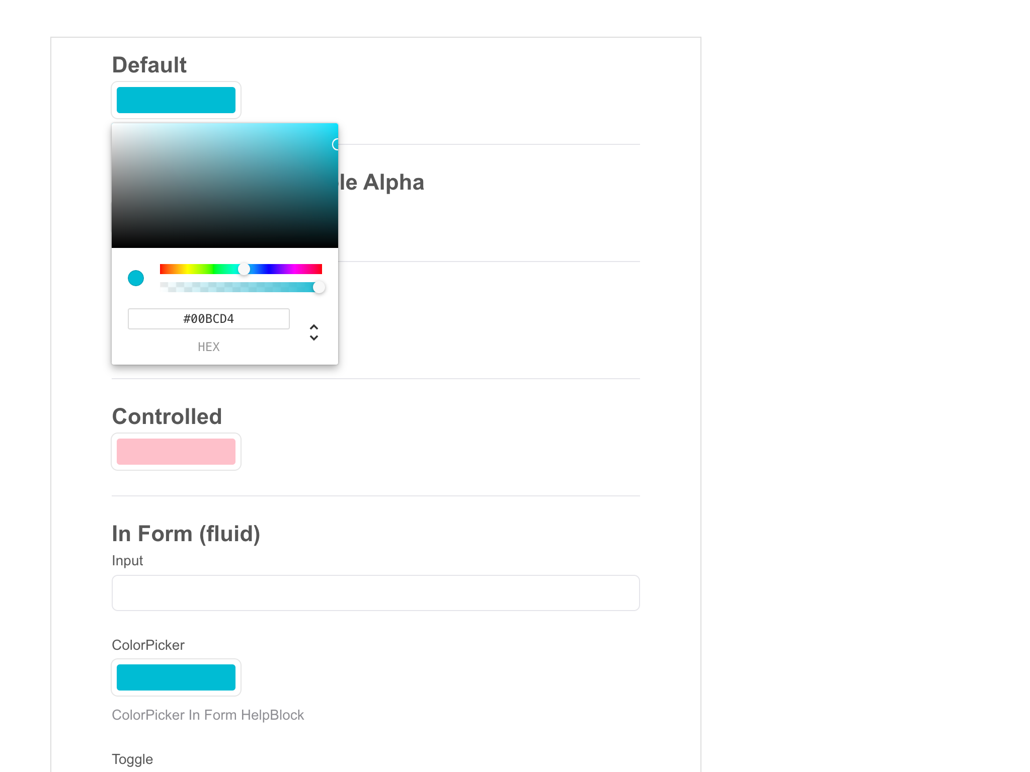Screen dimensions: 1030x772
Task: Click the ColorPicker In Form HelpBlock text
Action: (207, 715)
